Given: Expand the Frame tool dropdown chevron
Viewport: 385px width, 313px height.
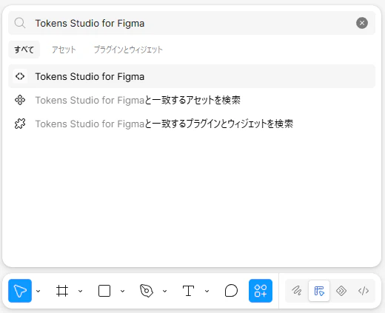Looking at the screenshot, I should point(80,291).
